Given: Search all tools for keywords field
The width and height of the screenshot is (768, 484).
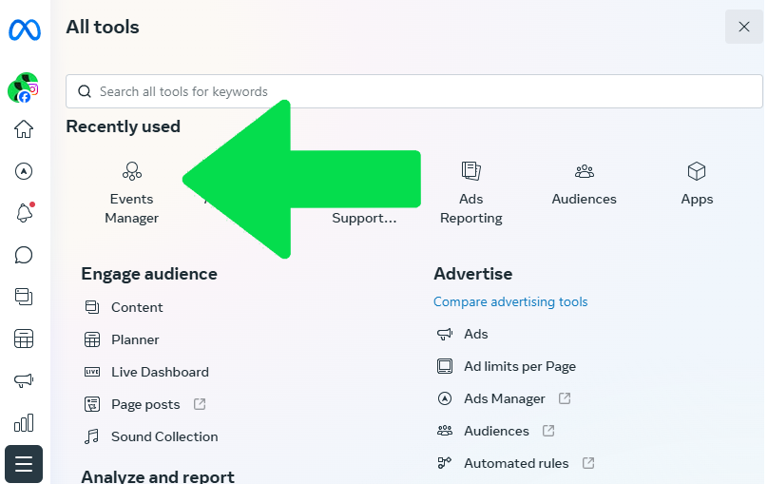Looking at the screenshot, I should (413, 91).
